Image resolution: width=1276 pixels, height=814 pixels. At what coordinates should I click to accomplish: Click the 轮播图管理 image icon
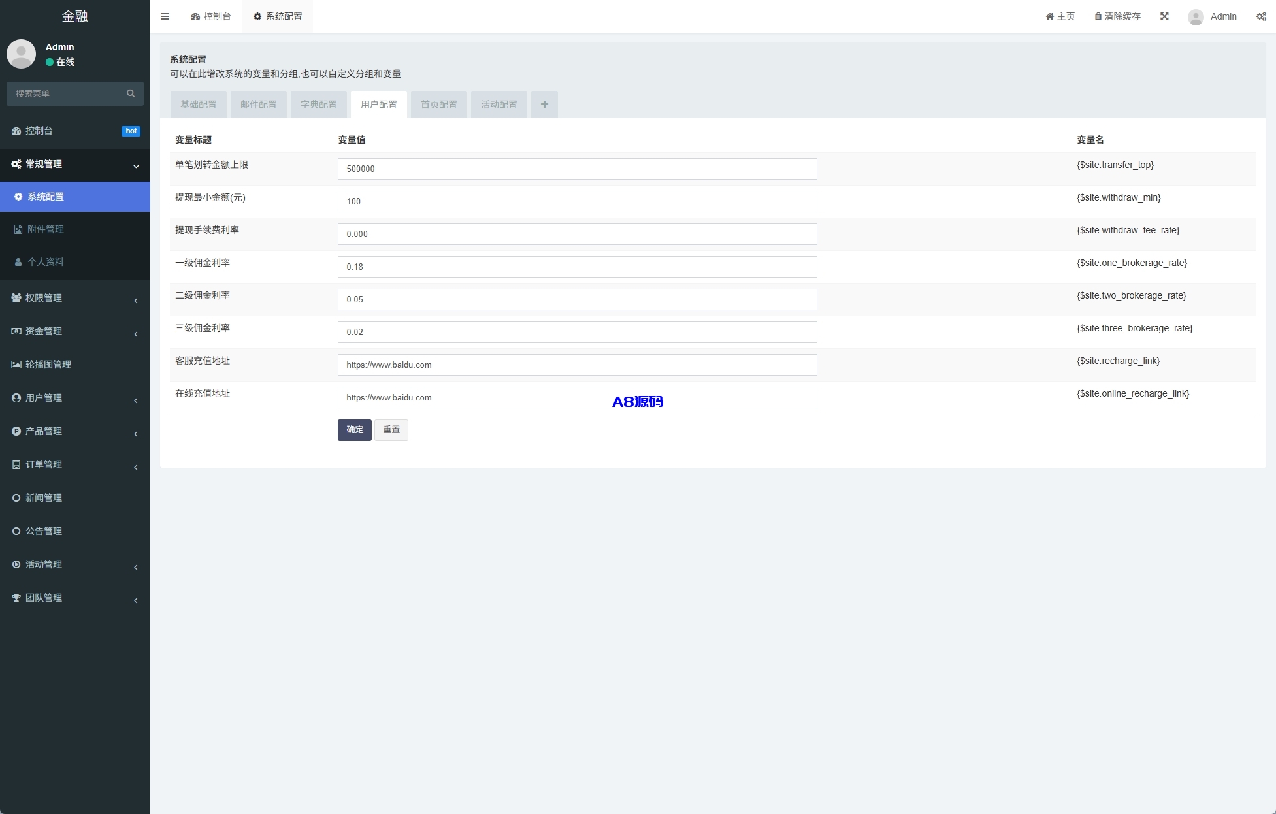click(x=16, y=365)
